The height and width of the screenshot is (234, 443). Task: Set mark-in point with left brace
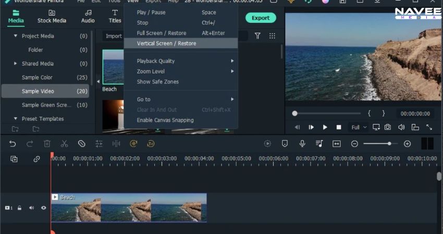(370, 113)
